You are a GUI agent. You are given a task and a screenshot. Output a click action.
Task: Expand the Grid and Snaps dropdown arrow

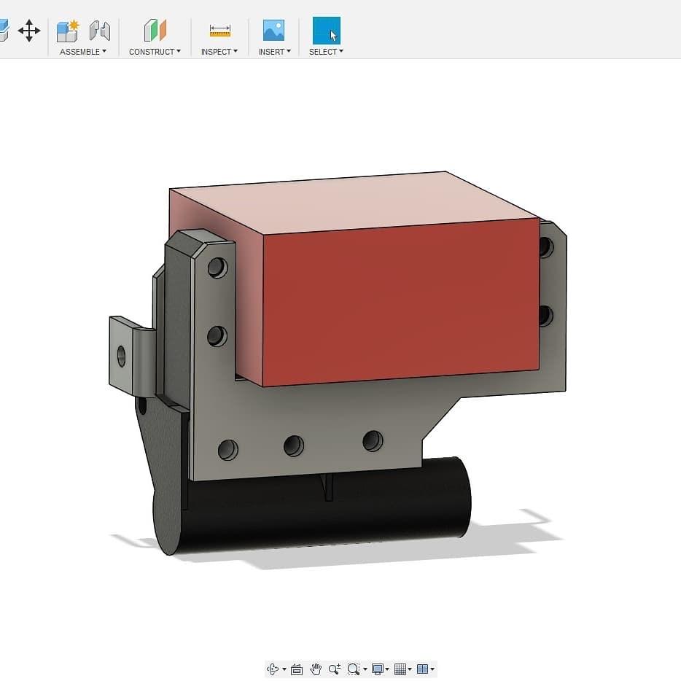click(410, 669)
